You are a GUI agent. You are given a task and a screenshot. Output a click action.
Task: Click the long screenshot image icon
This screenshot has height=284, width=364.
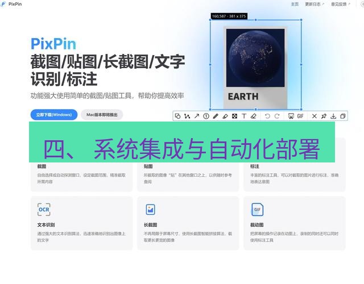click(150, 210)
